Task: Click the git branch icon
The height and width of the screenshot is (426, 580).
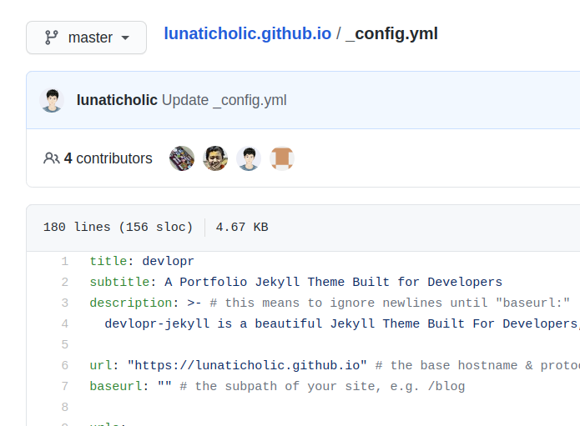Action: pyautogui.click(x=52, y=38)
